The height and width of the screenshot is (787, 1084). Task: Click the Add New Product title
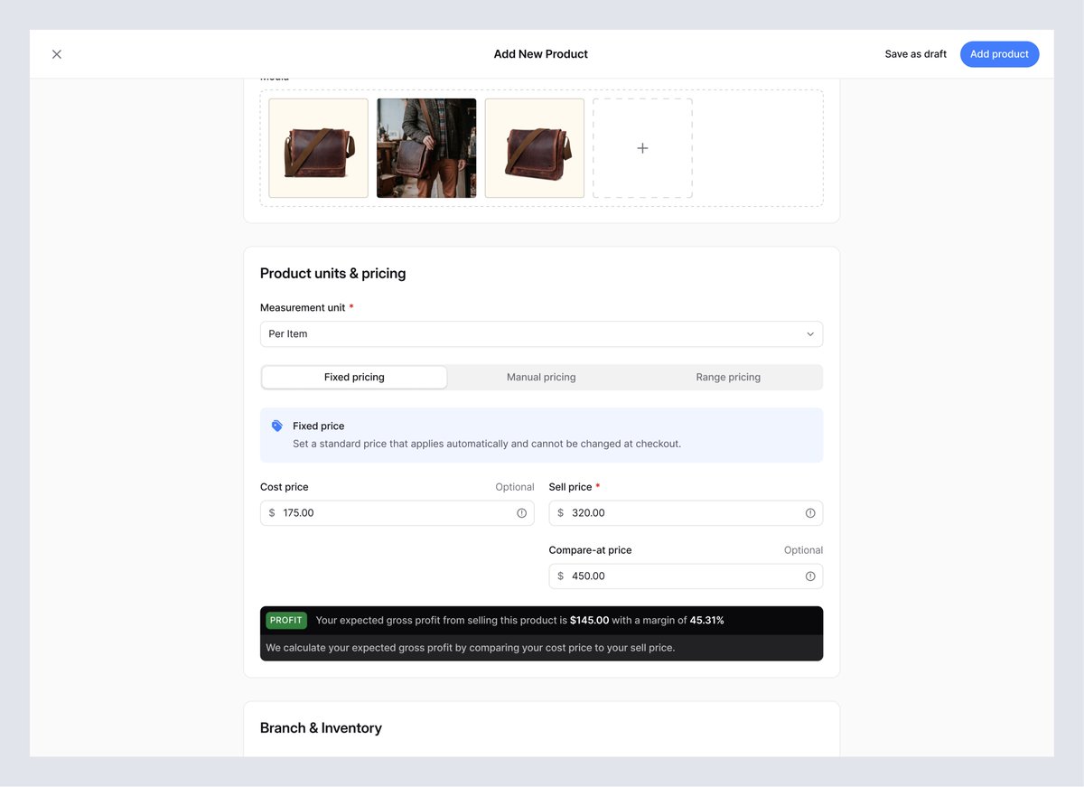coord(540,54)
